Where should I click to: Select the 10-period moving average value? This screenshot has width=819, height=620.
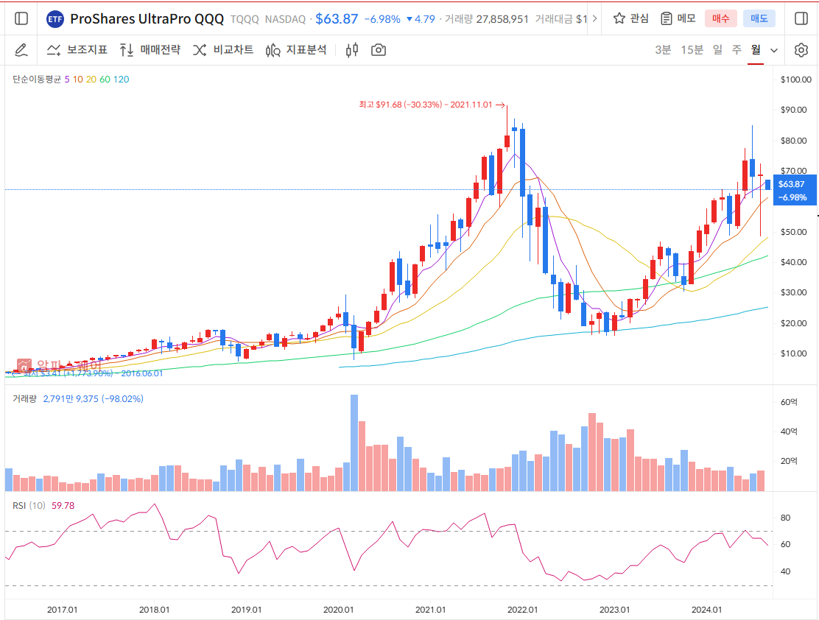78,80
